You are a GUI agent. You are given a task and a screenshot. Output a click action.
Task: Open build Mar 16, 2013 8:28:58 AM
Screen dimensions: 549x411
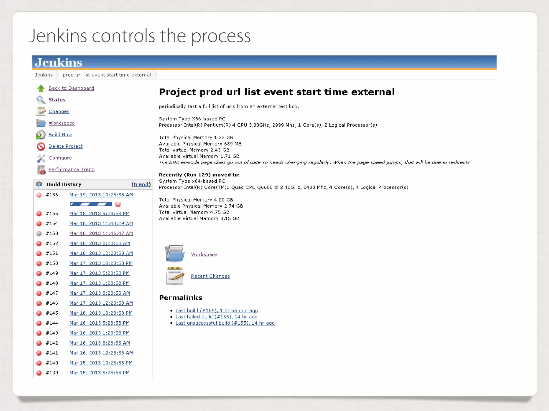click(x=100, y=343)
